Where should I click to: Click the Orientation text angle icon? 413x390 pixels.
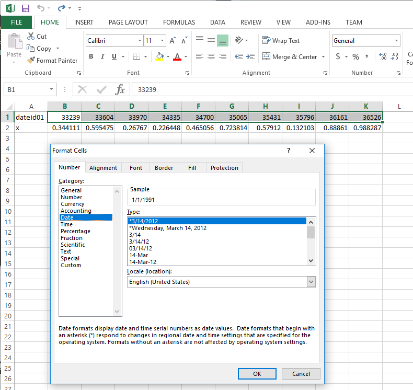(x=239, y=40)
